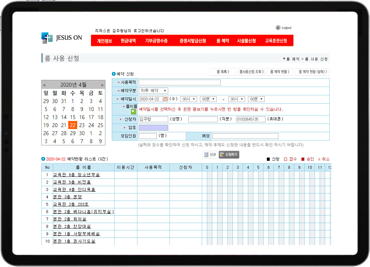Screen dimensions: 370x267
Task: Open the 헌금내역 menu
Action: [128, 41]
